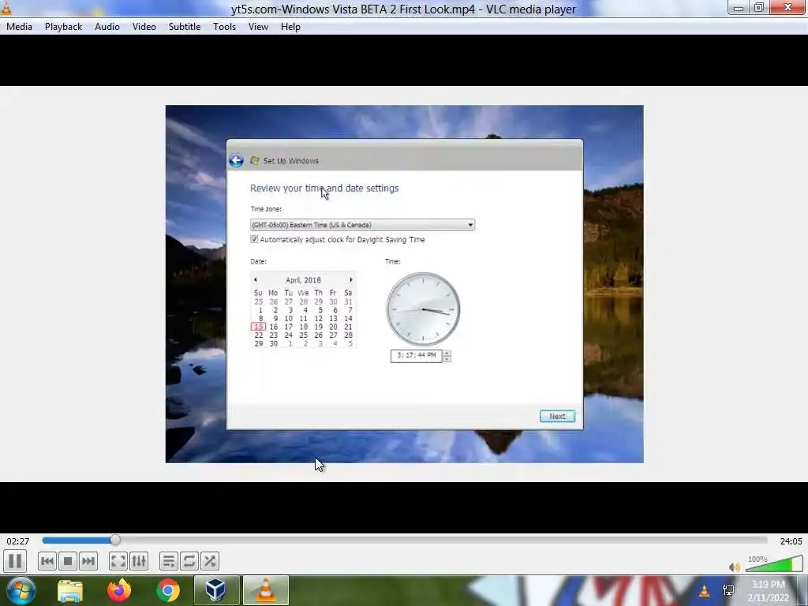
Task: Switch to VirtualBox taskbar button
Action: click(x=216, y=590)
